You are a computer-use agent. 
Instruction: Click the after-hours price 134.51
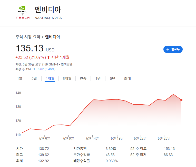click(30, 69)
